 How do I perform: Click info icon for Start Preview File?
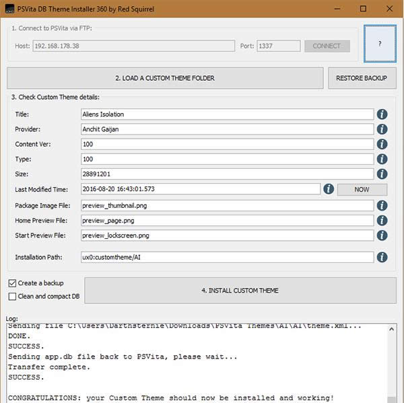point(382,235)
